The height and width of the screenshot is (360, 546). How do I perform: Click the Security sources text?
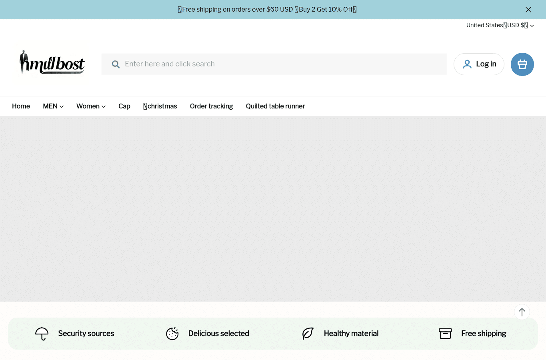point(86,334)
